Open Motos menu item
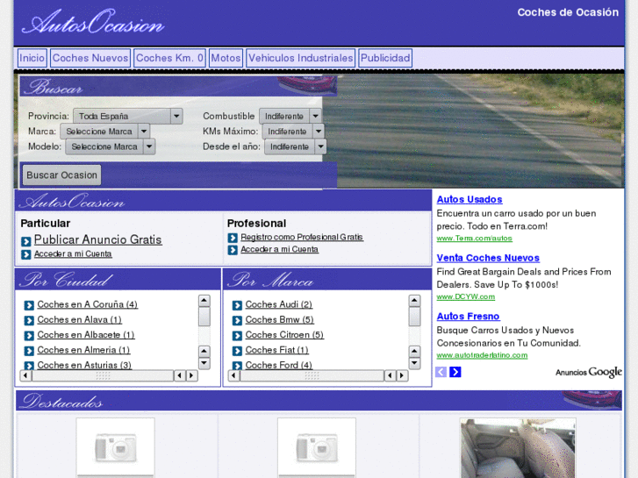 click(x=226, y=58)
